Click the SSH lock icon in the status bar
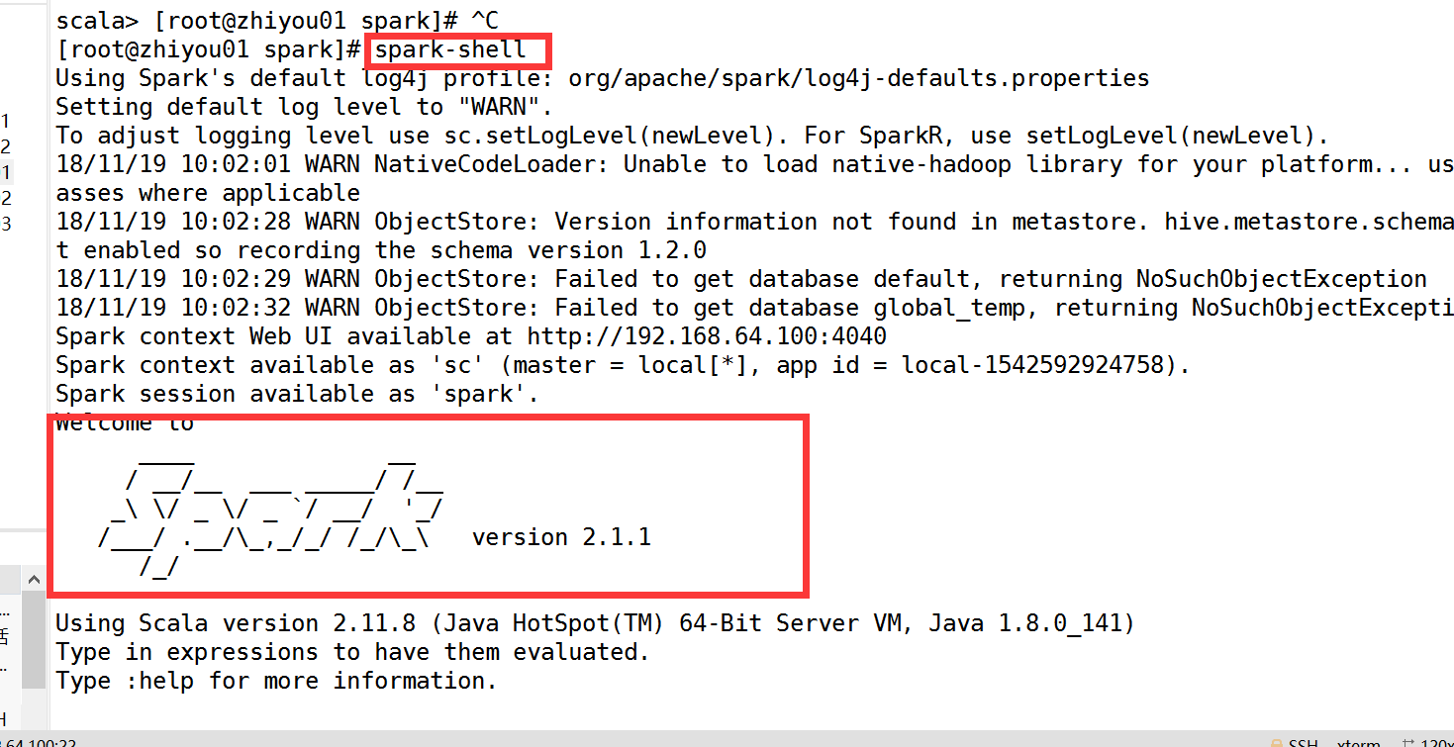The height and width of the screenshot is (747, 1454). (1278, 742)
